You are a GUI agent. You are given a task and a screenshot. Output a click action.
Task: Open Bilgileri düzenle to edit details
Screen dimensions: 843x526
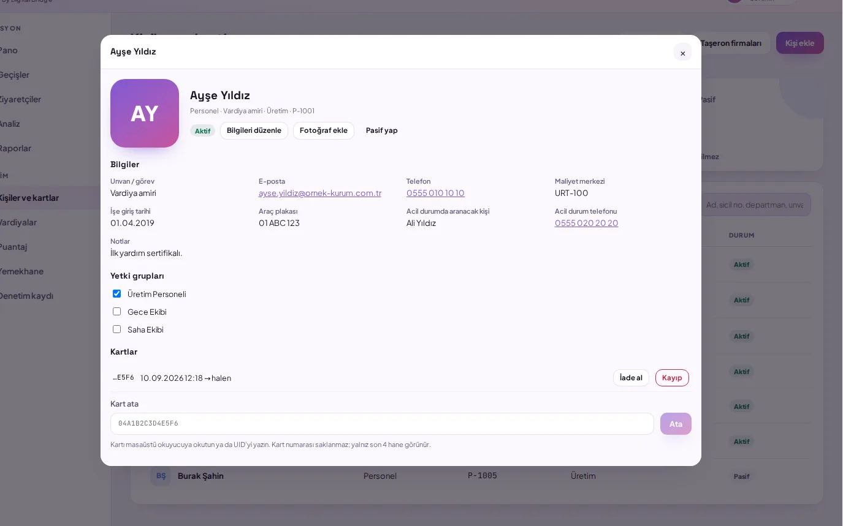pyautogui.click(x=254, y=130)
